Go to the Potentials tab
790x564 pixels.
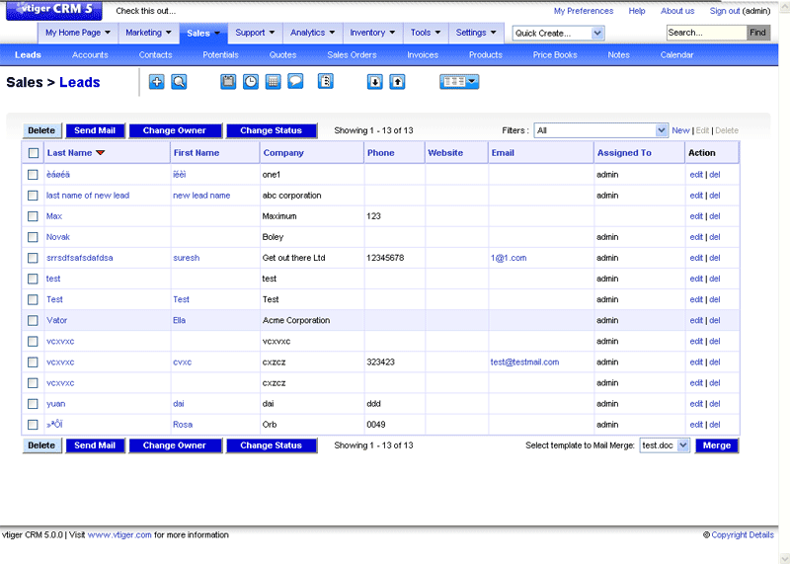pos(220,55)
